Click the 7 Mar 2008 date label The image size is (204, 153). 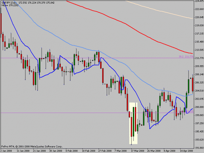point(121,151)
